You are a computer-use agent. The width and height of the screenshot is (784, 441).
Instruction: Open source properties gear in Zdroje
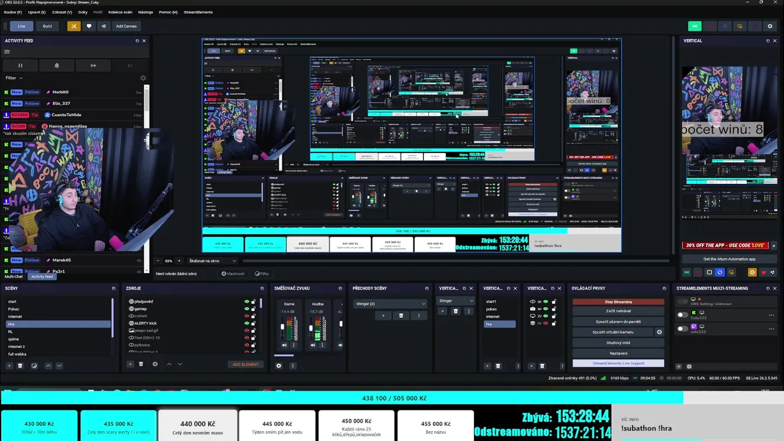[155, 364]
